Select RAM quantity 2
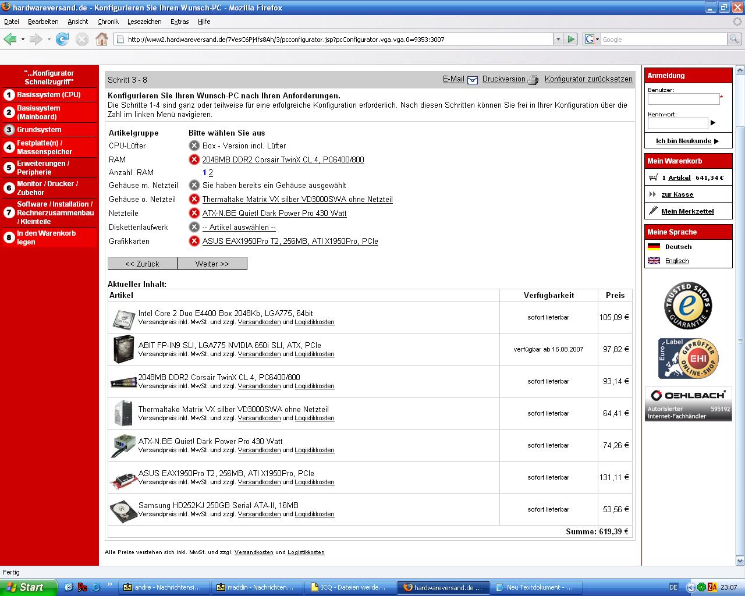Viewport: 745px width, 596px height. point(211,173)
